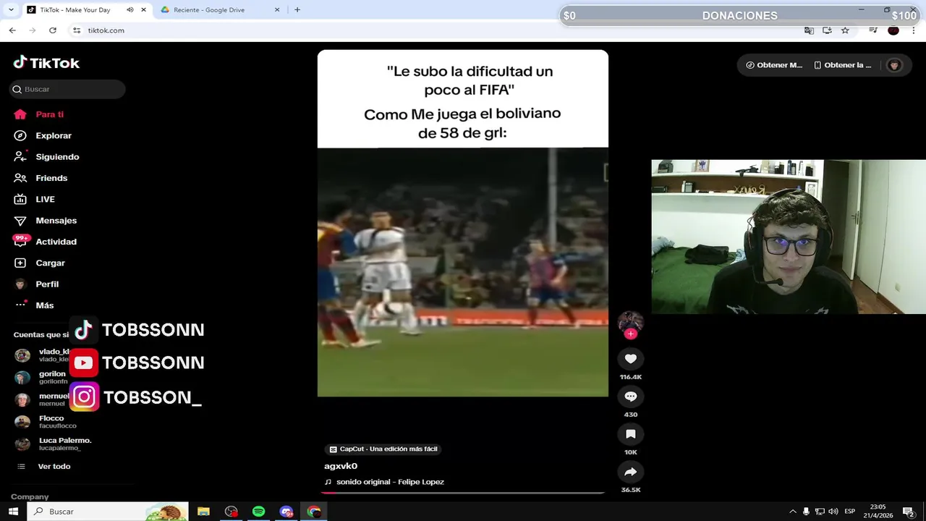926x521 pixels.
Task: Click the Buscar search field in TikTok
Action: 67,89
